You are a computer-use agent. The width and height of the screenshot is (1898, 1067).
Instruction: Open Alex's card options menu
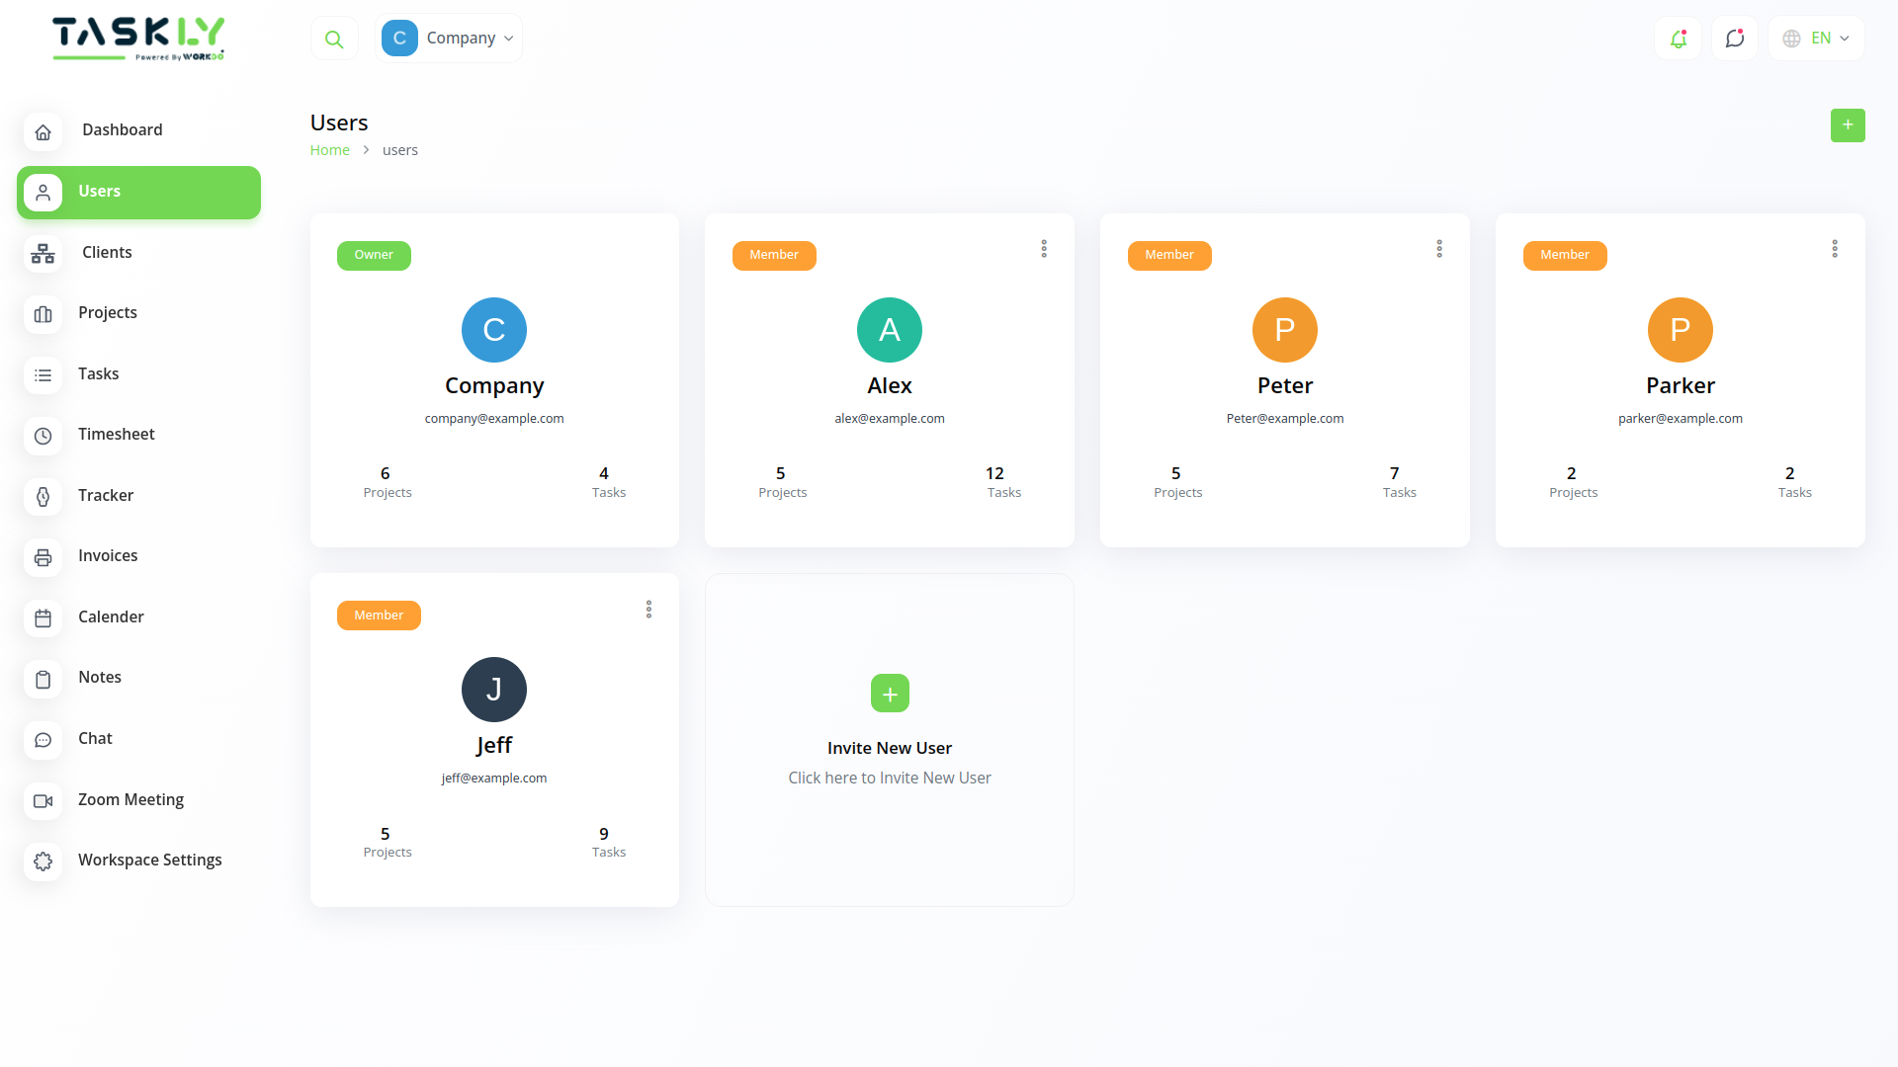pos(1044,249)
